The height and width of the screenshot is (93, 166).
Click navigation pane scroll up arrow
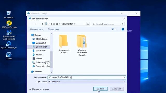click(51, 33)
